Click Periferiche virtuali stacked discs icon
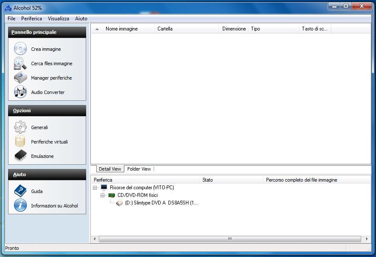 tap(20, 142)
